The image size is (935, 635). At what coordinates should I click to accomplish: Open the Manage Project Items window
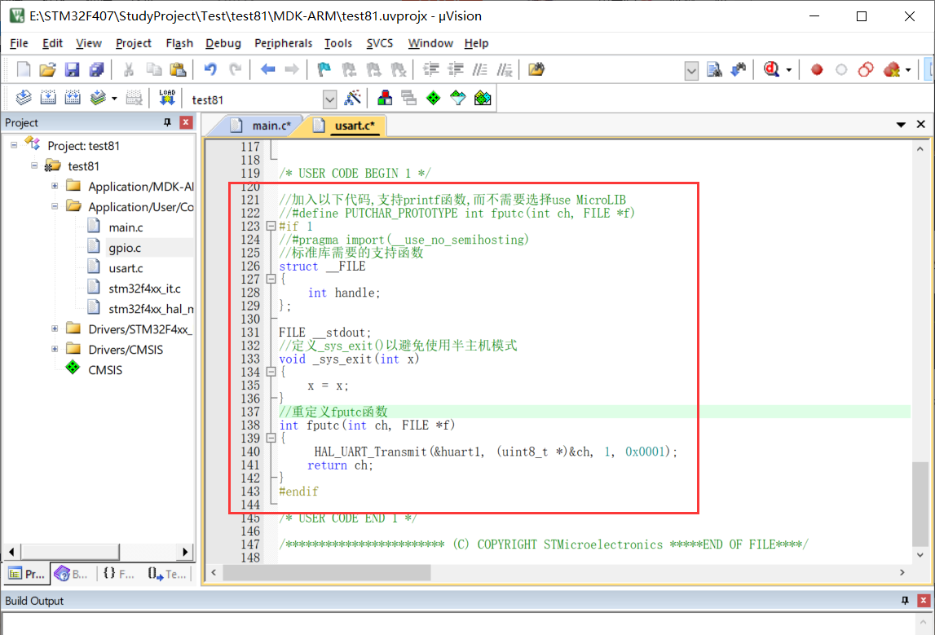[x=384, y=98]
